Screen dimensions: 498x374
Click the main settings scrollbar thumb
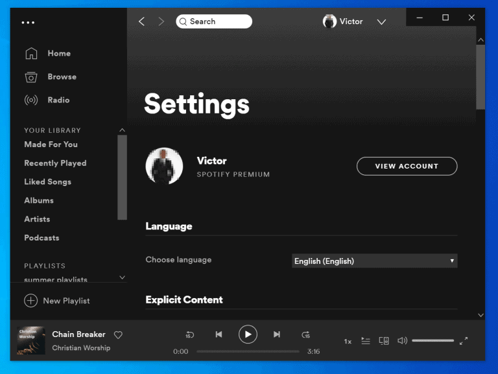[x=481, y=77]
